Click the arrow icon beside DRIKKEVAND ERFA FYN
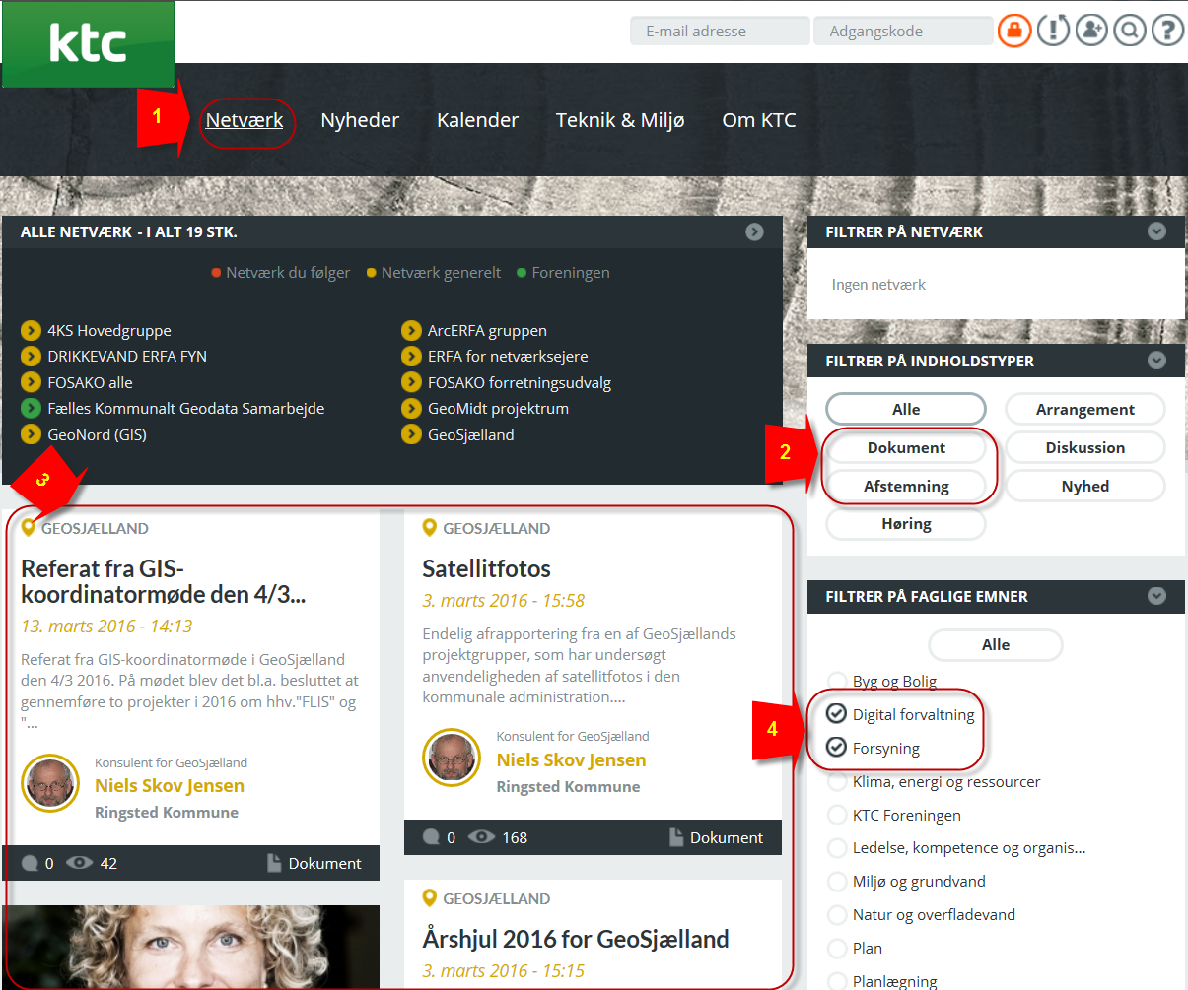The height and width of the screenshot is (990, 1188). pyautogui.click(x=31, y=356)
